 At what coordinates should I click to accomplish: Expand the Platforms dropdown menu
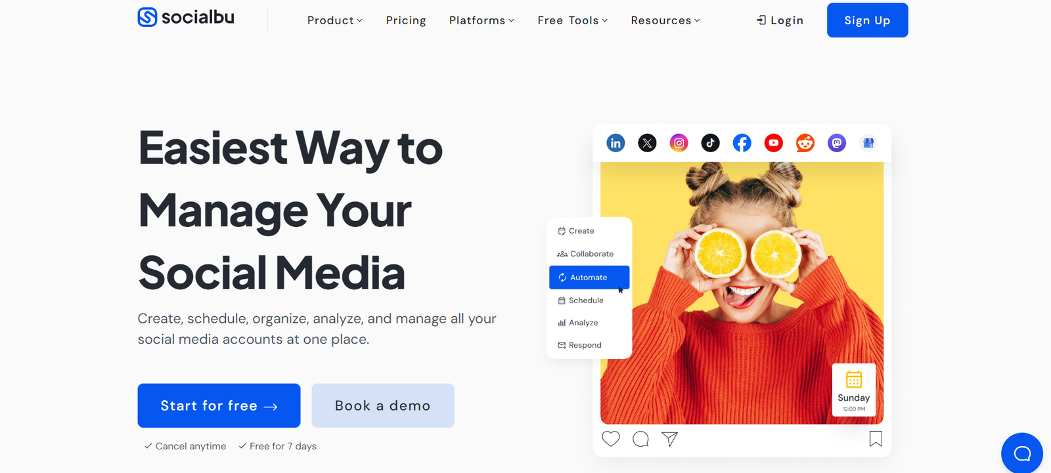(x=481, y=20)
